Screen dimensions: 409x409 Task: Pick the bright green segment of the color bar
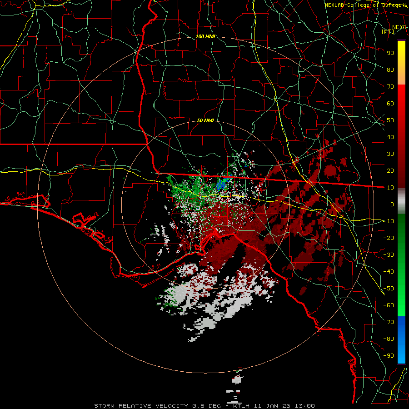tap(401, 292)
